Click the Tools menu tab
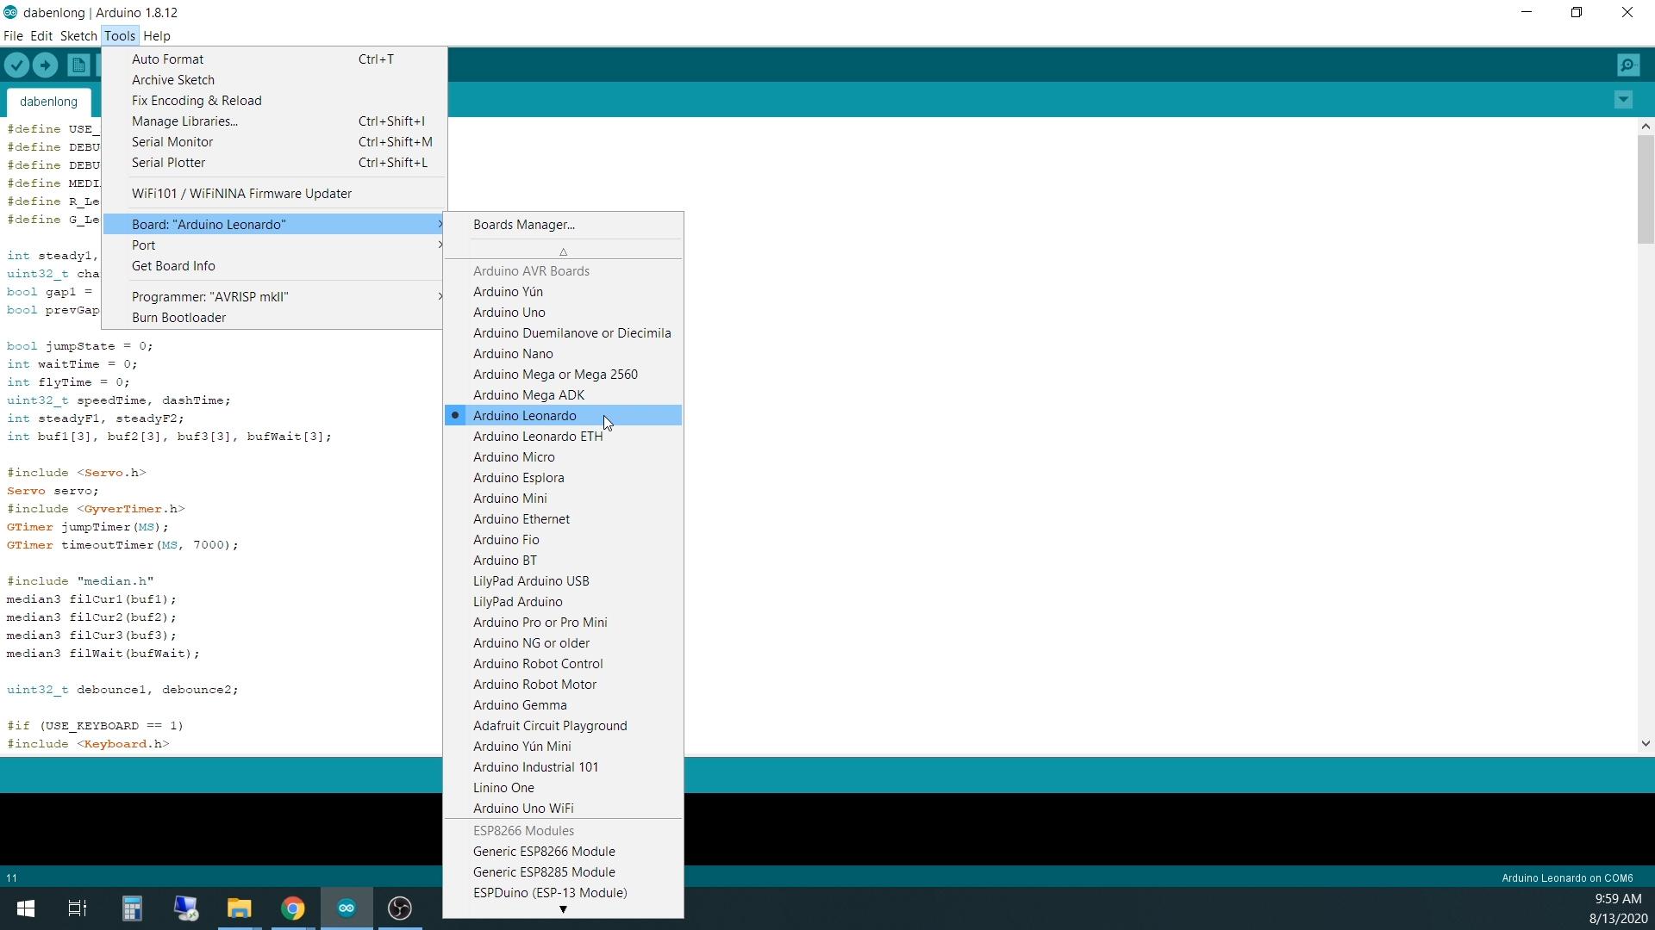Screen dimensions: 1655x930 point(119,35)
